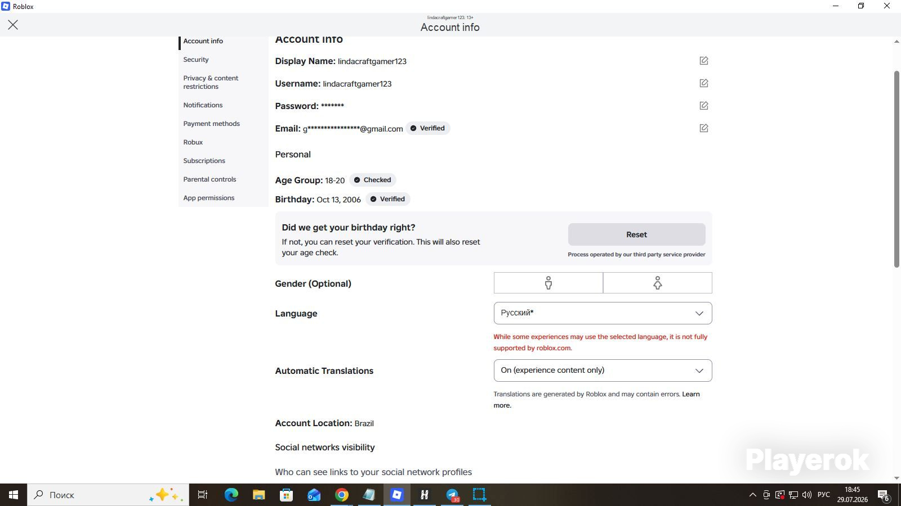Screen dimensions: 901x506
Task: Click the scroll up arrow
Action: (896, 42)
